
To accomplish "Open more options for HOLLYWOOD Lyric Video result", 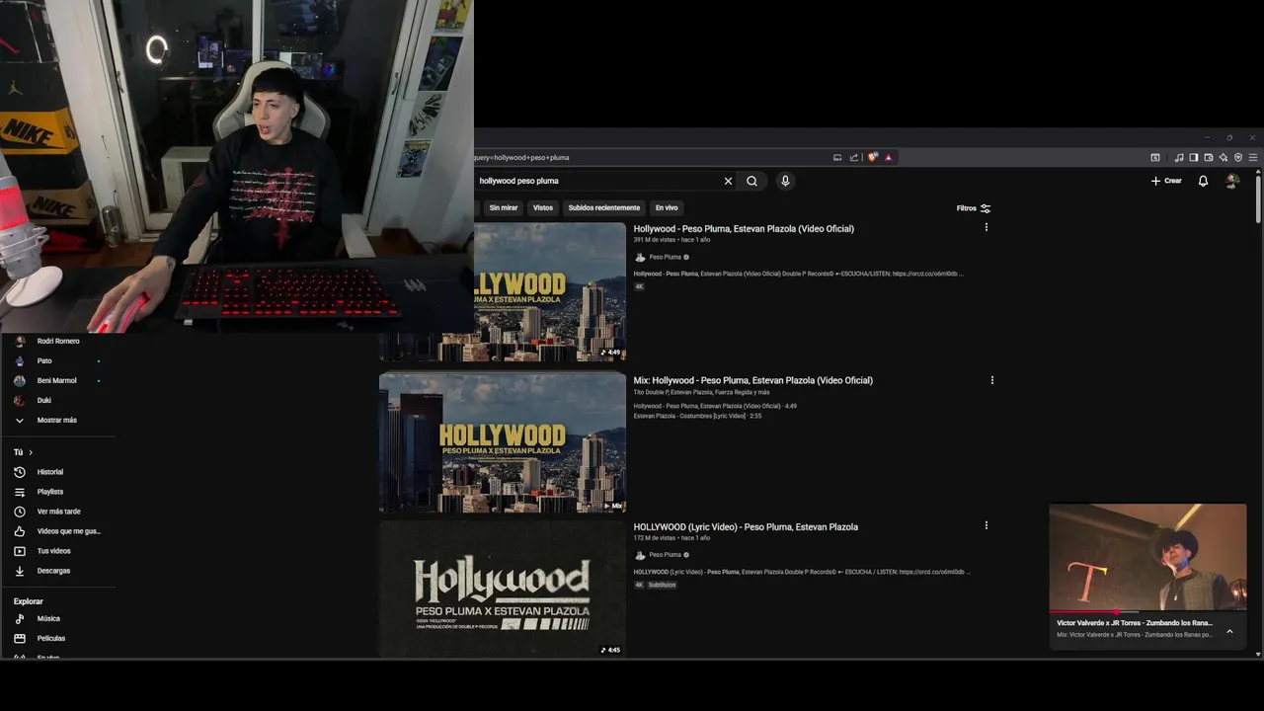I will click(x=986, y=526).
